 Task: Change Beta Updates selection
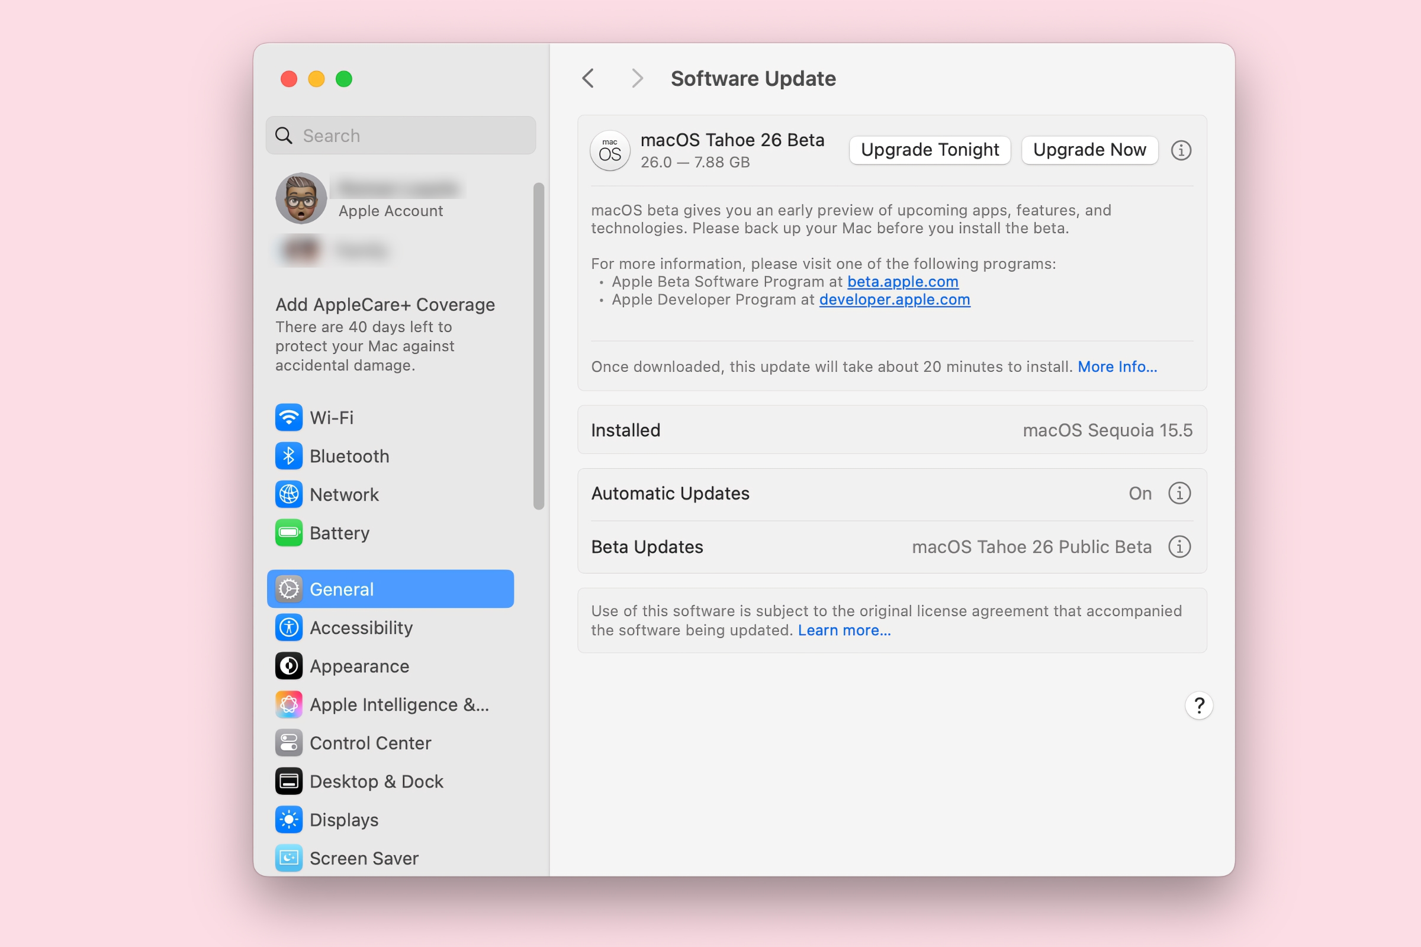pyautogui.click(x=1031, y=546)
